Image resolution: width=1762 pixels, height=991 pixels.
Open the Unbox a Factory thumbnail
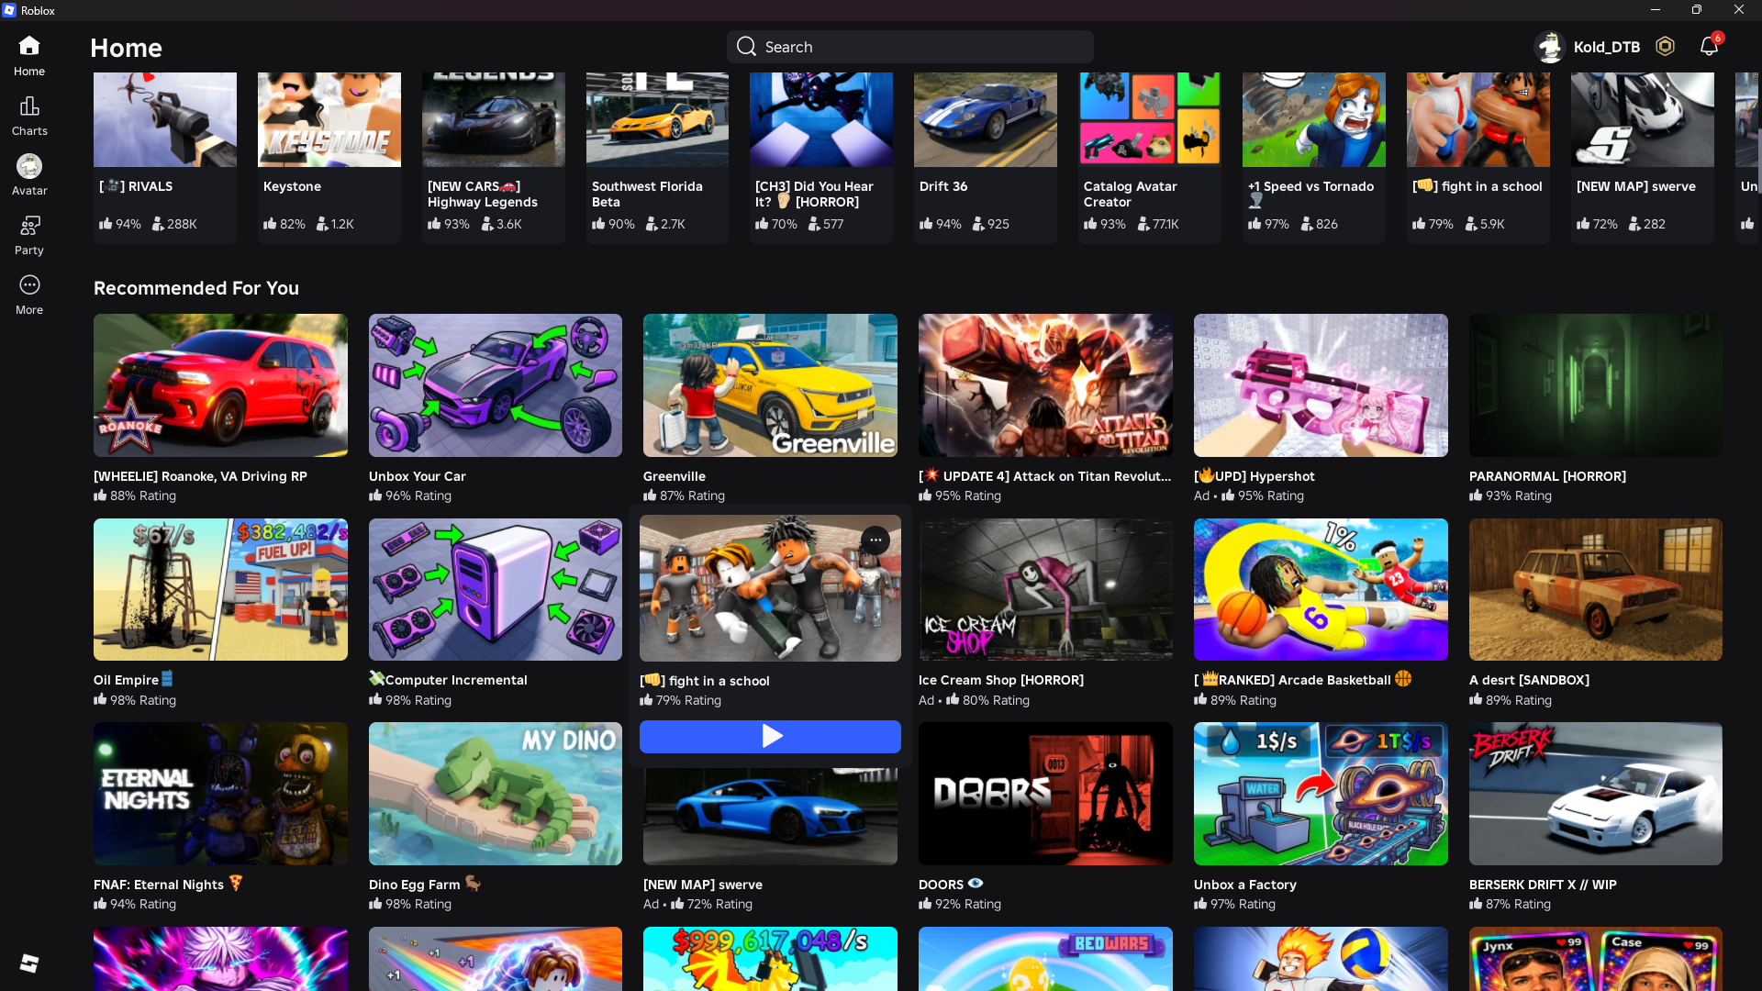(x=1321, y=794)
